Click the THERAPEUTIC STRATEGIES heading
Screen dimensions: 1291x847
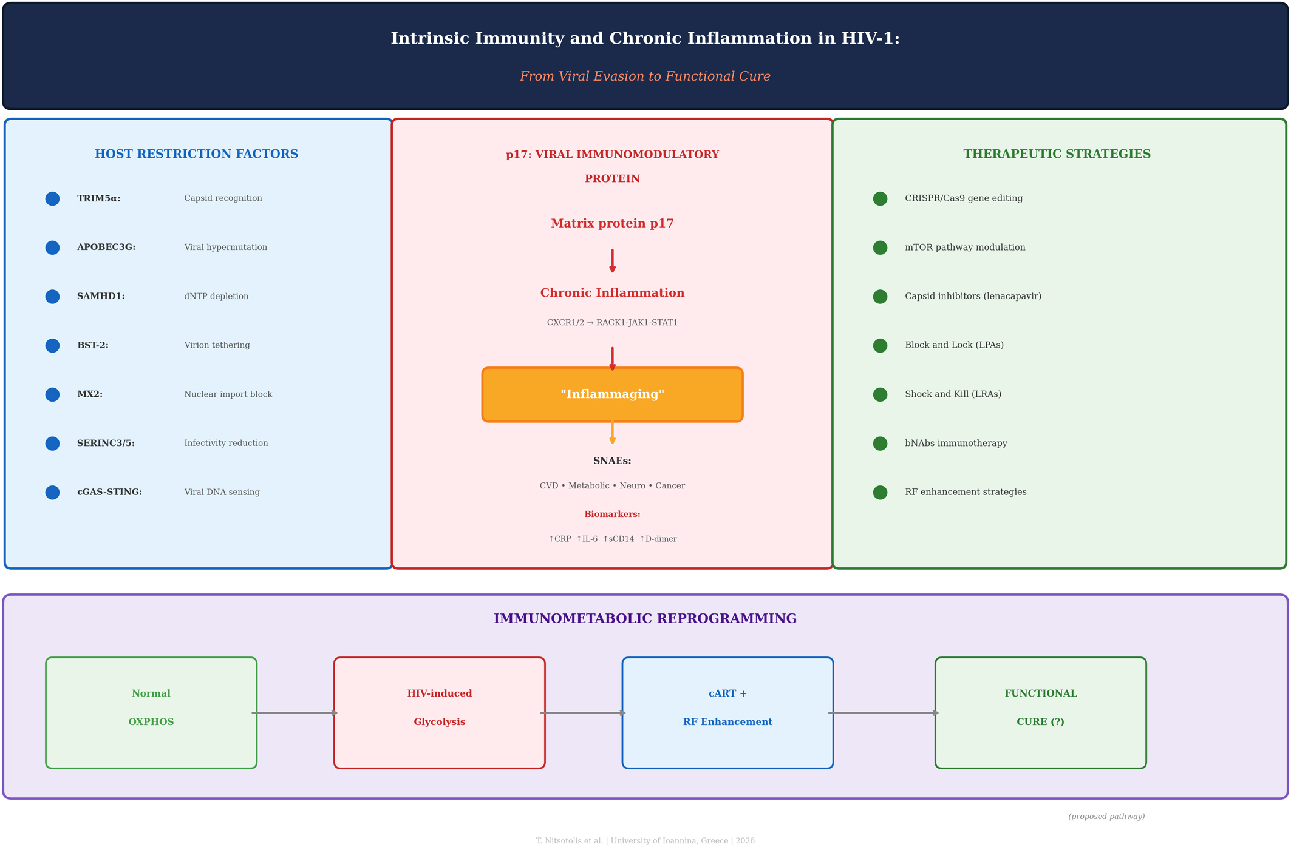click(x=1057, y=154)
